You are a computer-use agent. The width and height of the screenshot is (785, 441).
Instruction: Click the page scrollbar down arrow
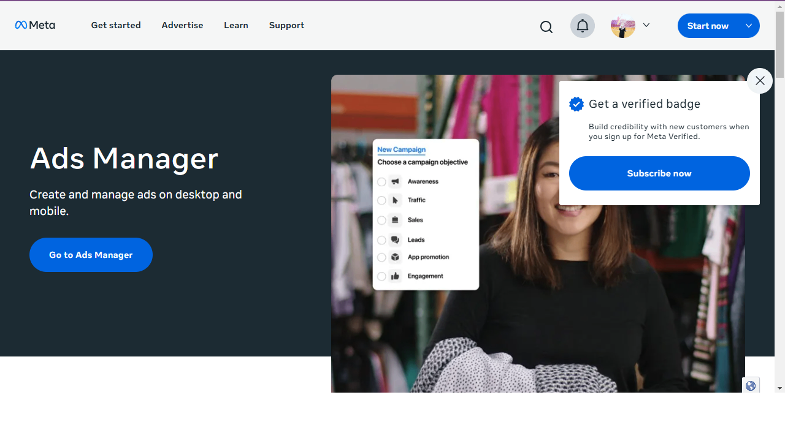pyautogui.click(x=779, y=388)
